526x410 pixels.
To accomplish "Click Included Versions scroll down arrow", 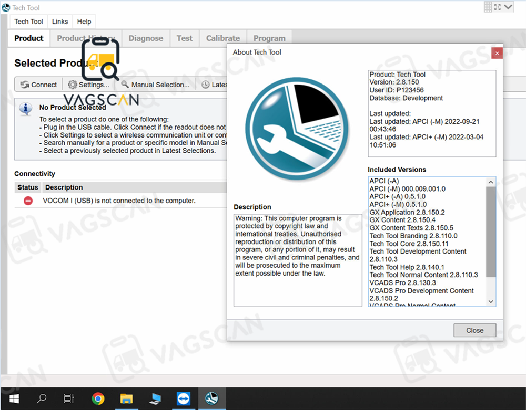I will pyautogui.click(x=491, y=301).
